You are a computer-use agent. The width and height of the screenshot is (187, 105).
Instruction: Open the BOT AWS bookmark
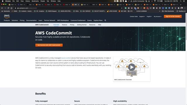click(122, 11)
